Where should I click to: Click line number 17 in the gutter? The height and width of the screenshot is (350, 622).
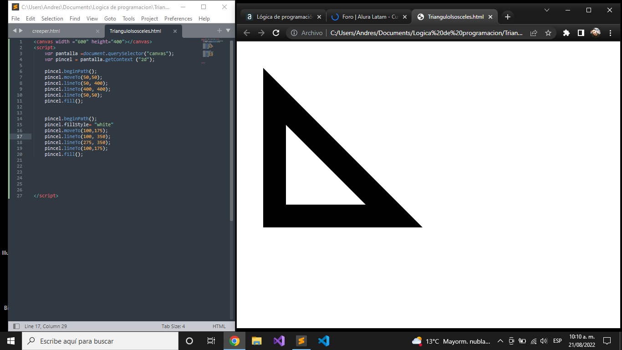pos(20,136)
